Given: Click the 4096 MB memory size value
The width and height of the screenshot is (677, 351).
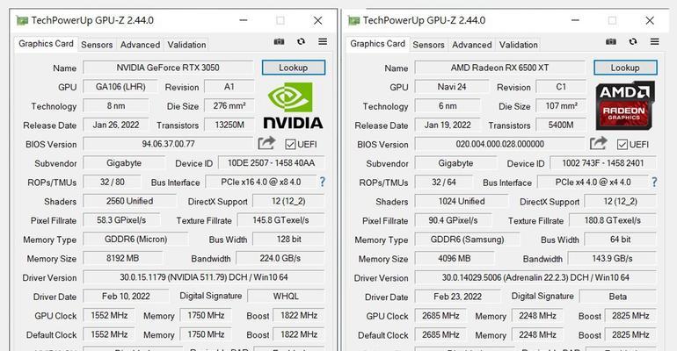Looking at the screenshot, I should 455,258.
